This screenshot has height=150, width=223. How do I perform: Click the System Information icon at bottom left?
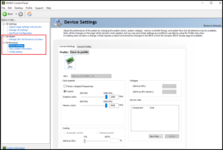(x=4, y=148)
